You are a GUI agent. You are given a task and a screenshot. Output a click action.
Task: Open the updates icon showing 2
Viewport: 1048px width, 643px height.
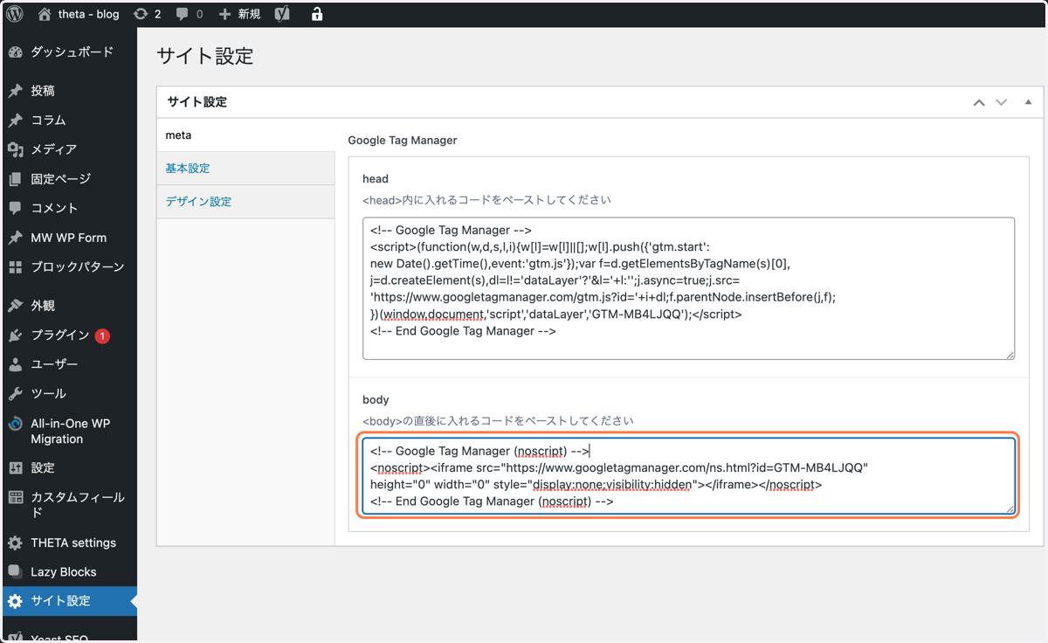(141, 14)
